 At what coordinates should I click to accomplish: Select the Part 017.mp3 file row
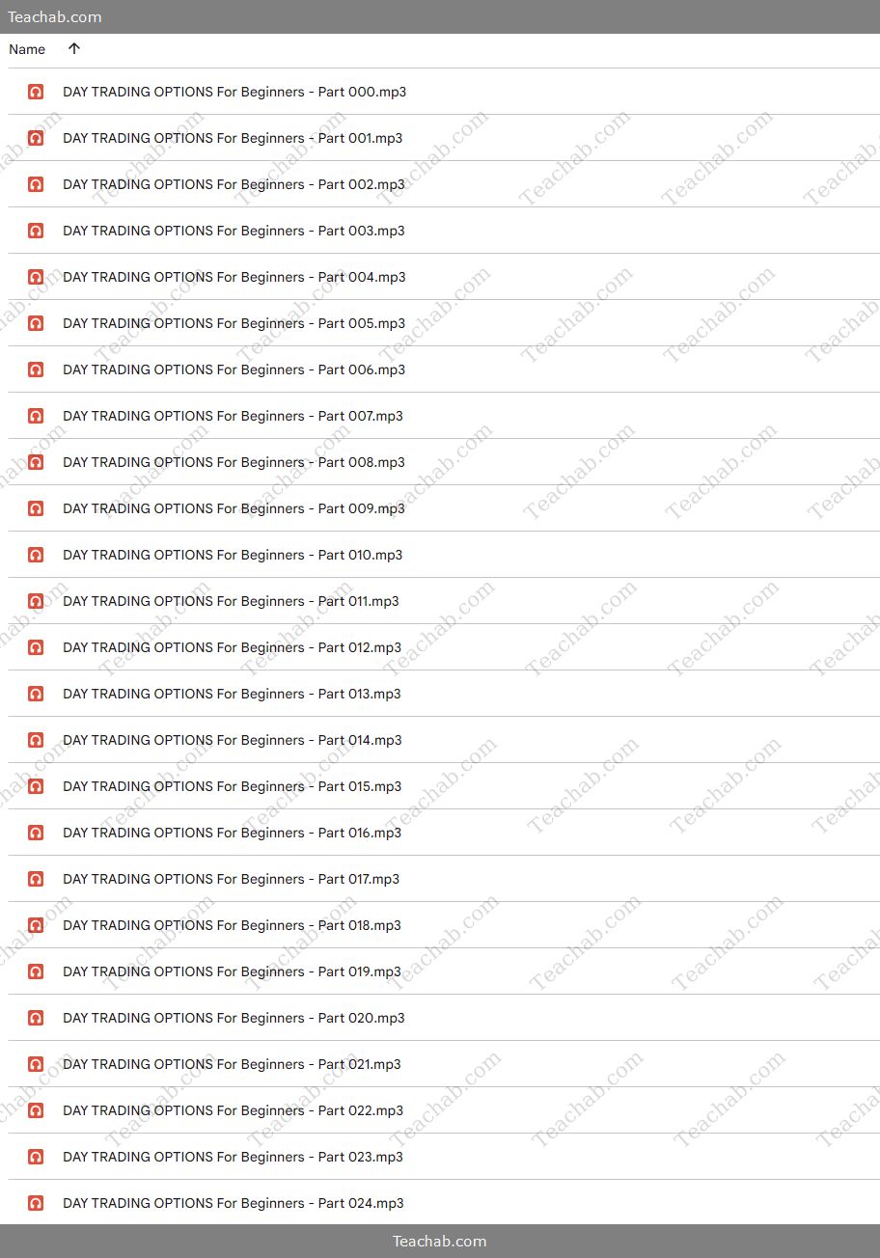444,879
